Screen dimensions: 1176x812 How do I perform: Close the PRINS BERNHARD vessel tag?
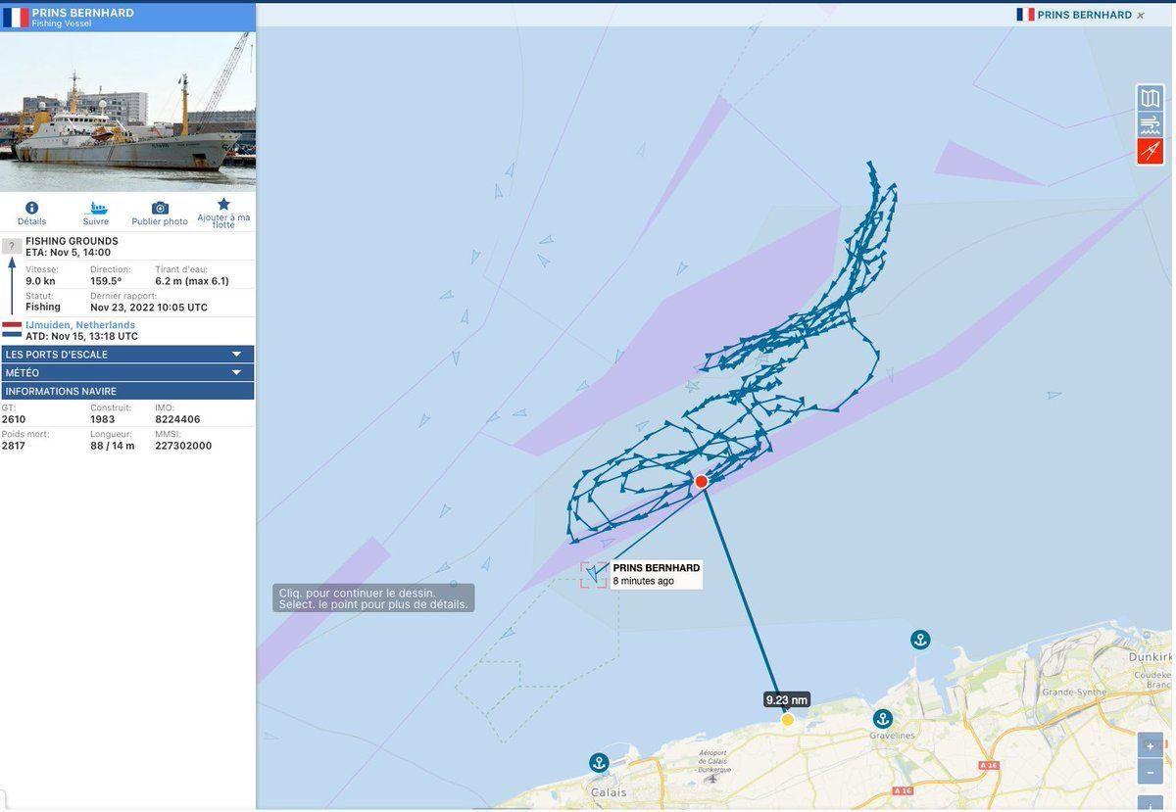pos(1141,16)
